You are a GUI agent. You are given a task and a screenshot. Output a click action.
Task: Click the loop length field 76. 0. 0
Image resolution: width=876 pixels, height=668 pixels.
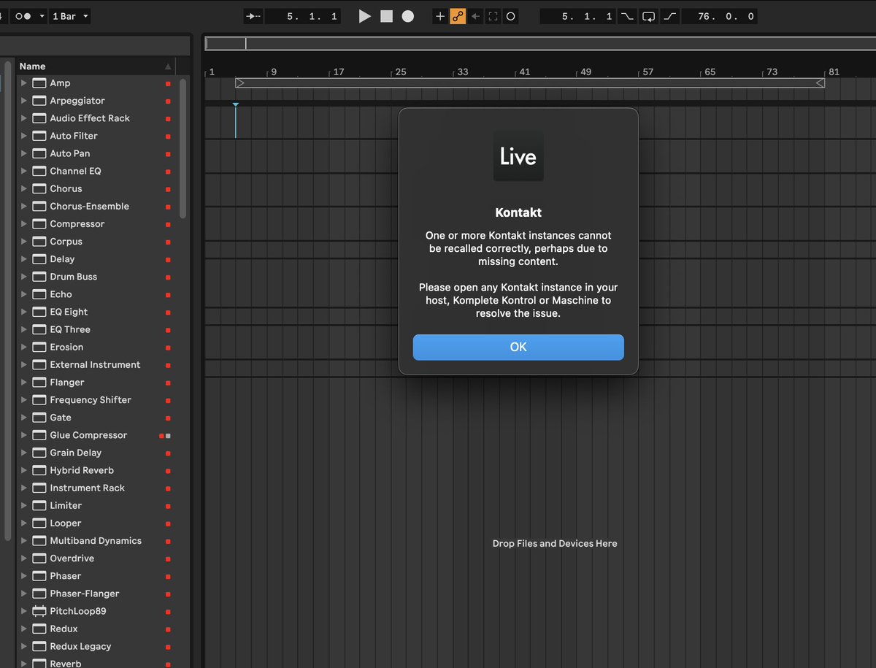point(719,16)
